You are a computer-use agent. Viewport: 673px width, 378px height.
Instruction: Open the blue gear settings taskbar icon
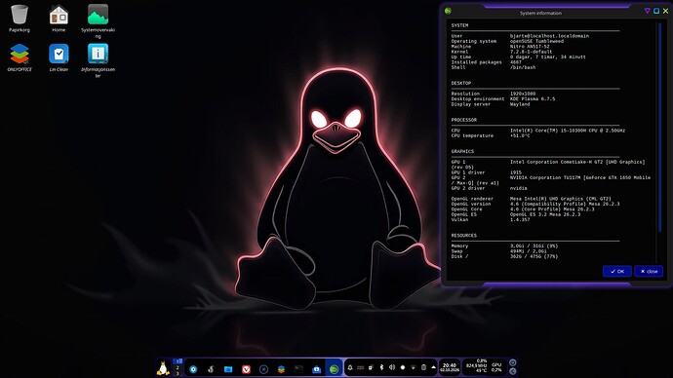pyautogui.click(x=193, y=369)
